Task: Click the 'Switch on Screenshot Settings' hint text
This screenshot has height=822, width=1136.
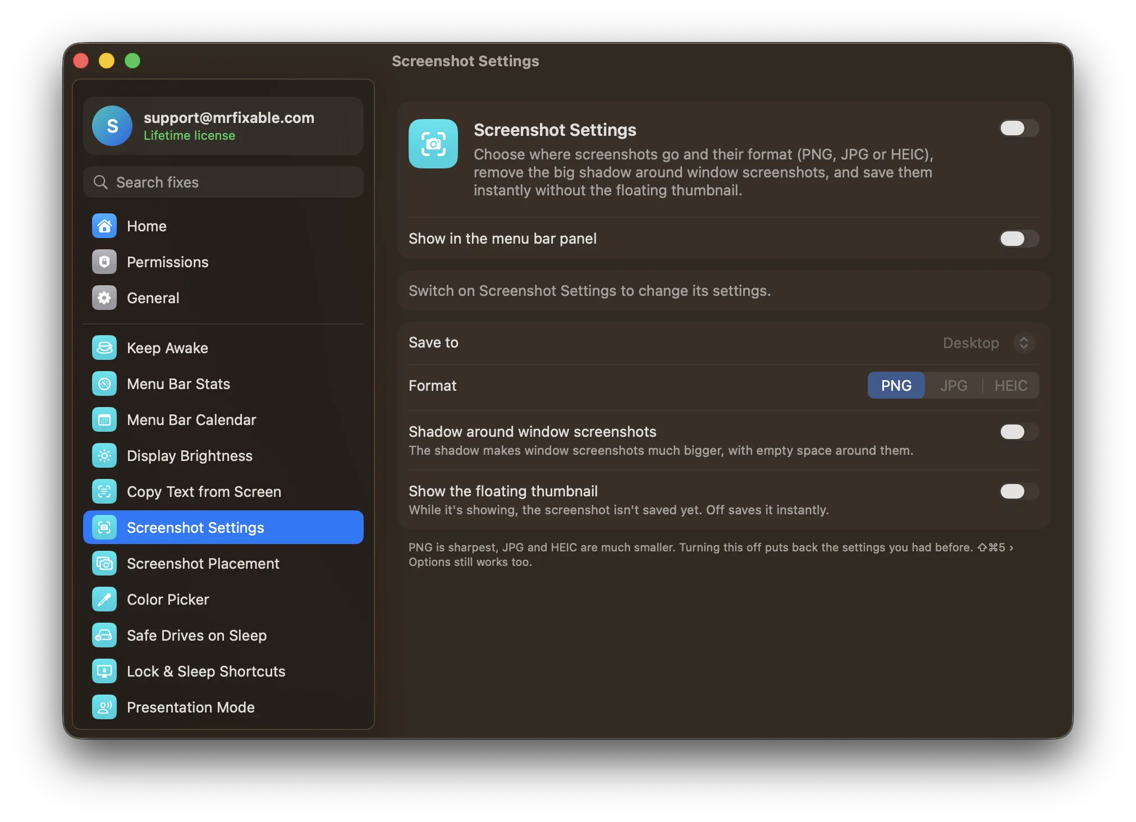Action: (x=589, y=290)
